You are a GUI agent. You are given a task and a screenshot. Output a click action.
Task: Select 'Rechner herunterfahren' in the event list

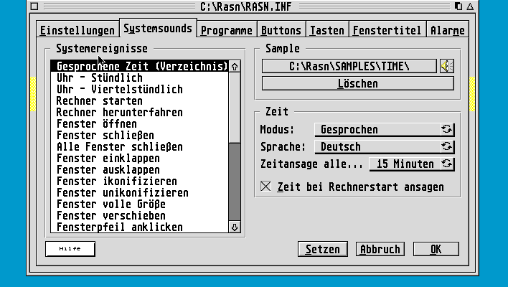[x=119, y=113]
